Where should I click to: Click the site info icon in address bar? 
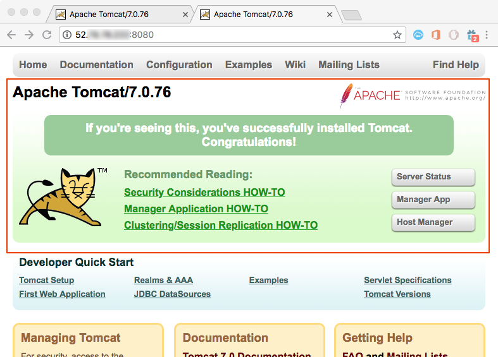67,35
